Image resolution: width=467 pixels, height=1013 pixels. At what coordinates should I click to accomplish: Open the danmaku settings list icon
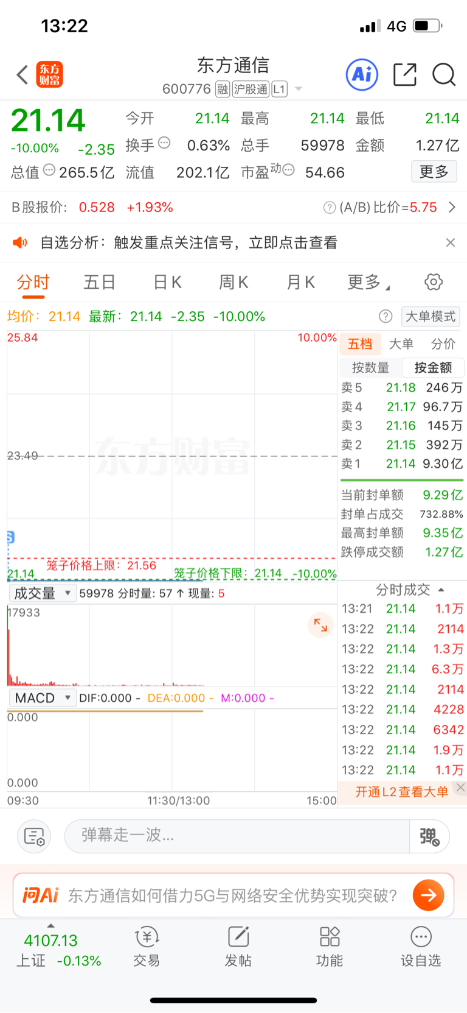coord(34,836)
